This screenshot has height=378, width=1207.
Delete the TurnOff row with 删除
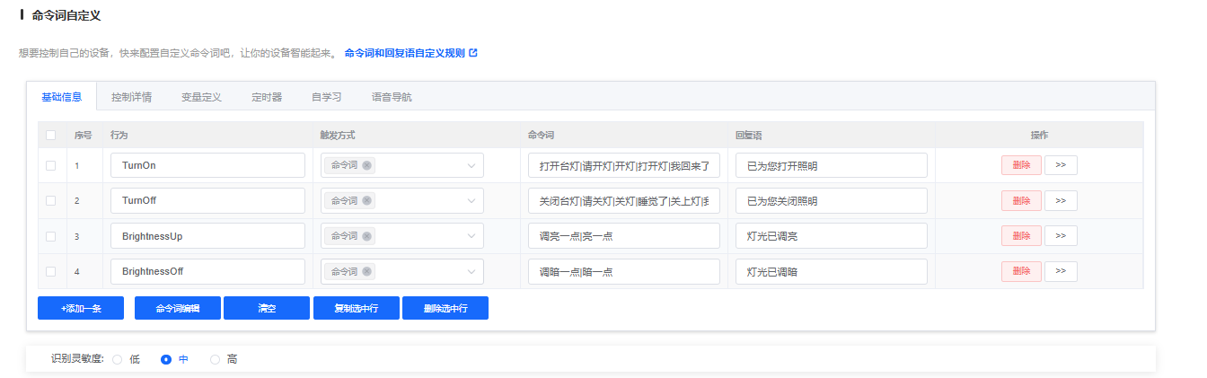coord(1021,200)
